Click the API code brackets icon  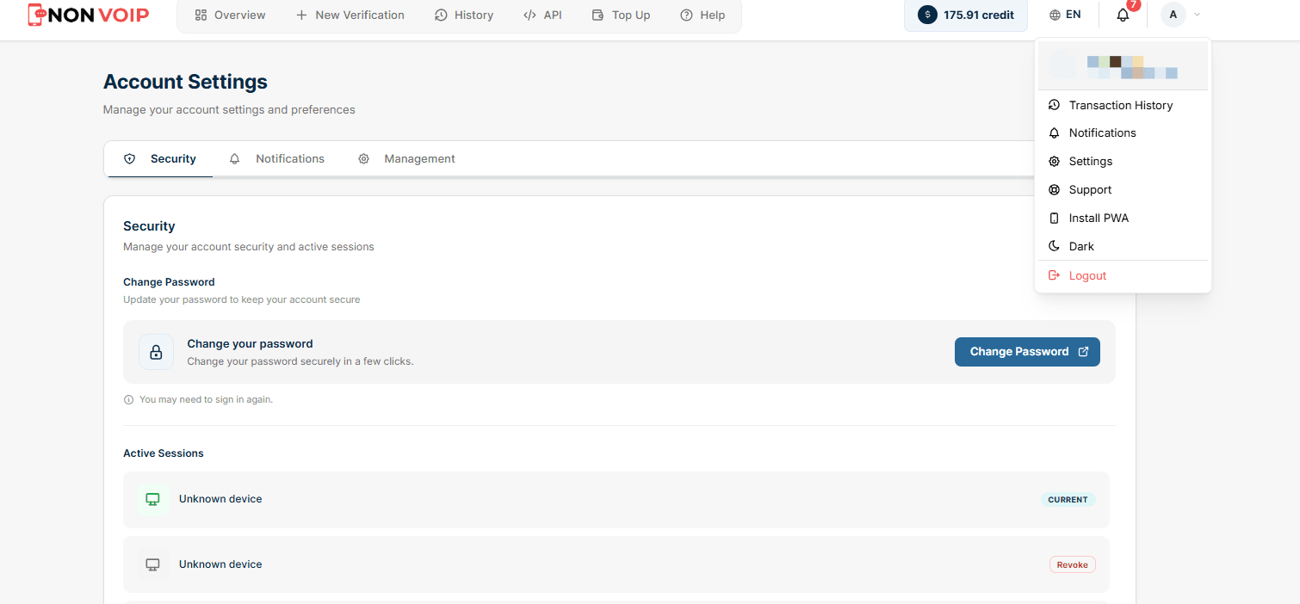point(529,15)
